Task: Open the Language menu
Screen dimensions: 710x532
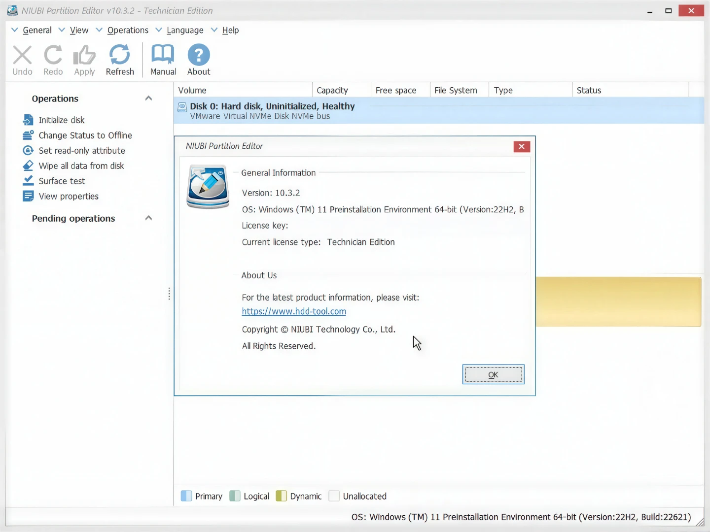Action: pos(185,30)
